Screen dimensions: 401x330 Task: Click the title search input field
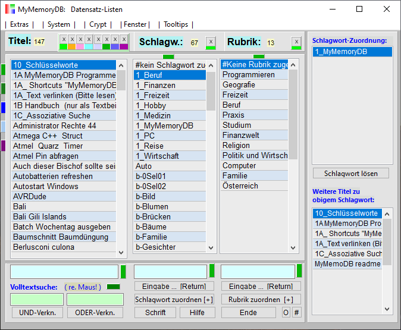click(x=64, y=272)
